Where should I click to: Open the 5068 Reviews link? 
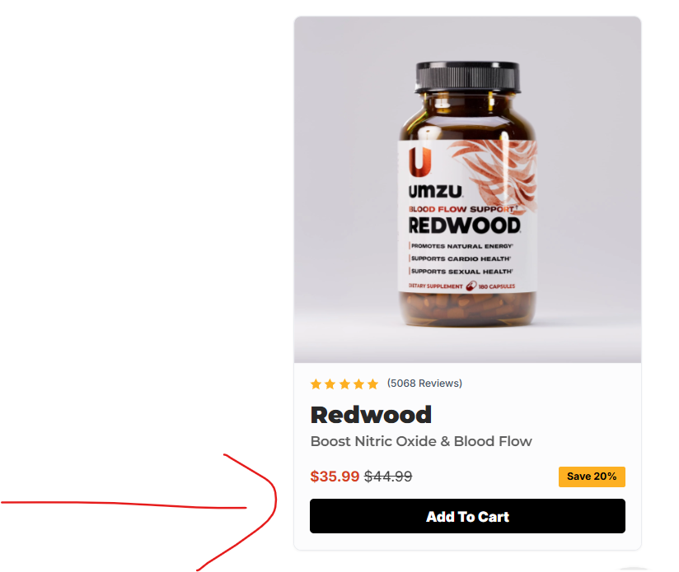pos(424,383)
